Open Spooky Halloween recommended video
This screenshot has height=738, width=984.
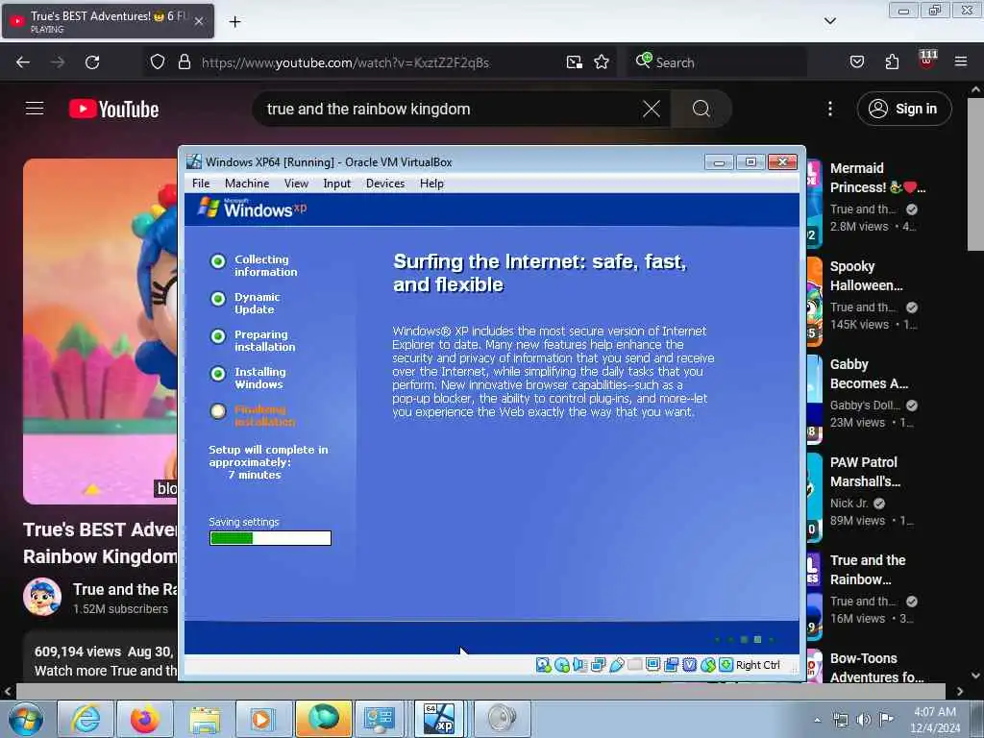866,276
